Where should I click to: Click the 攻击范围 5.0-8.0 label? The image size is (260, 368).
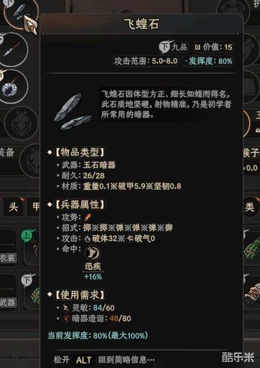pyautogui.click(x=146, y=61)
